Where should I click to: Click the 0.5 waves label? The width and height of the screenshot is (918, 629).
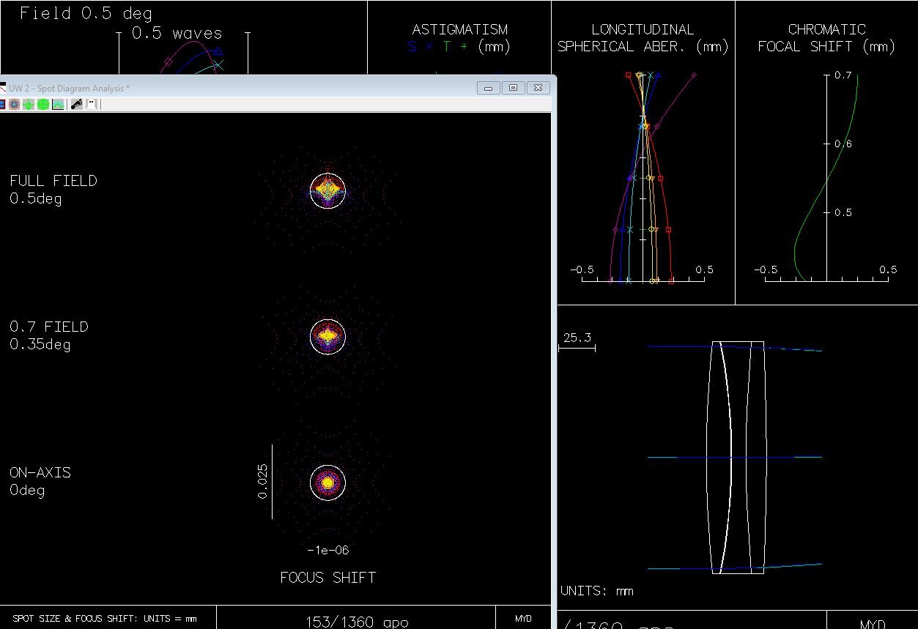click(177, 33)
